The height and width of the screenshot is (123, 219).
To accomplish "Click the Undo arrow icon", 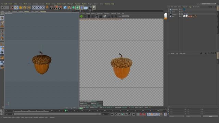I will (3, 8).
